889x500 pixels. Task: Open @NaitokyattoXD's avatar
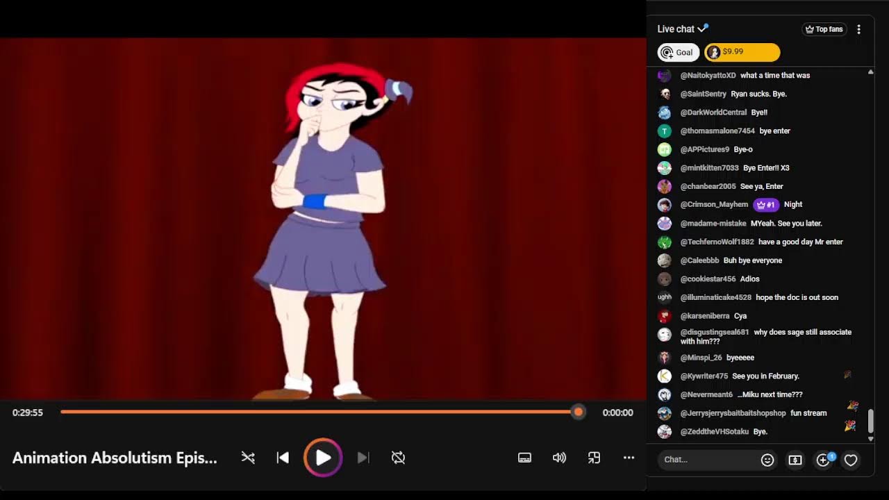(x=665, y=75)
